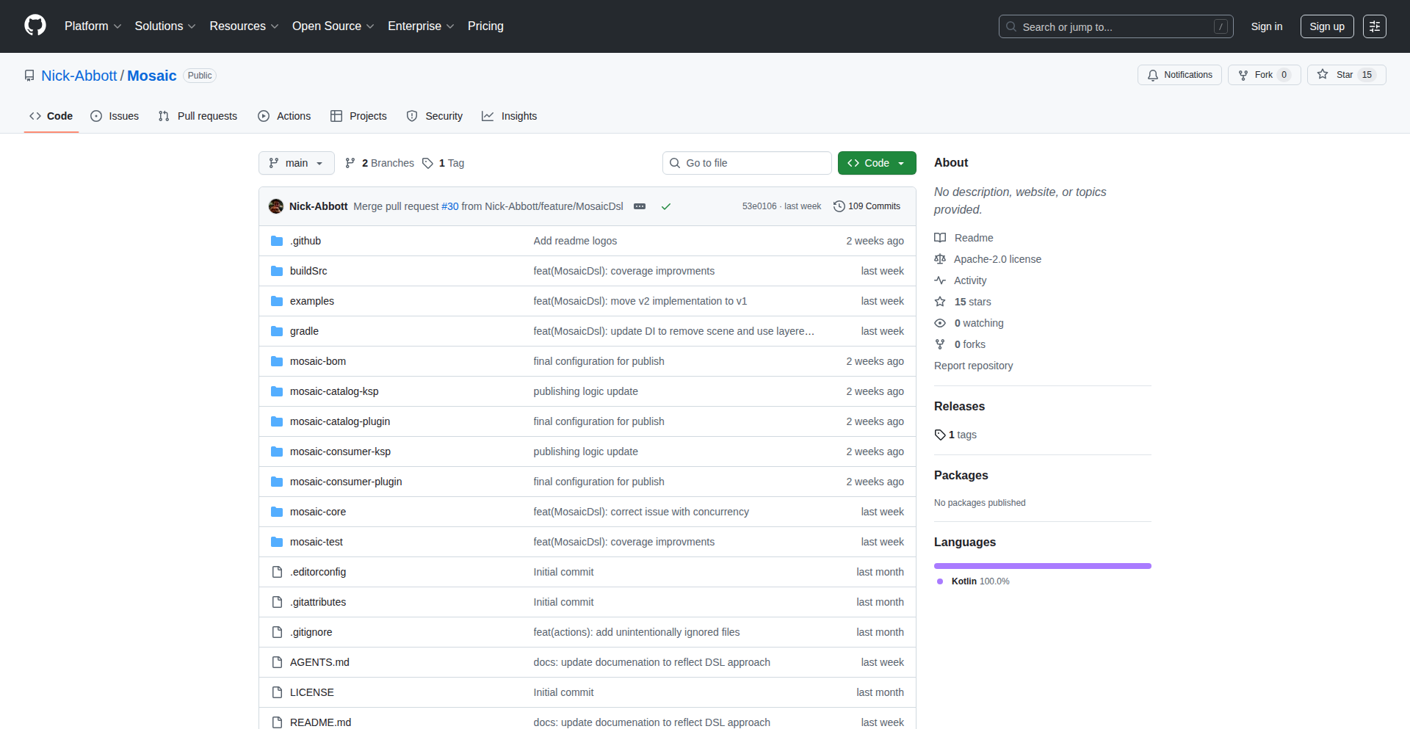Open the Platform dropdown menu

pos(93,26)
